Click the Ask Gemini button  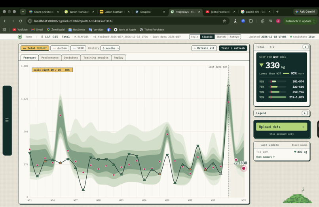pyautogui.click(x=305, y=12)
